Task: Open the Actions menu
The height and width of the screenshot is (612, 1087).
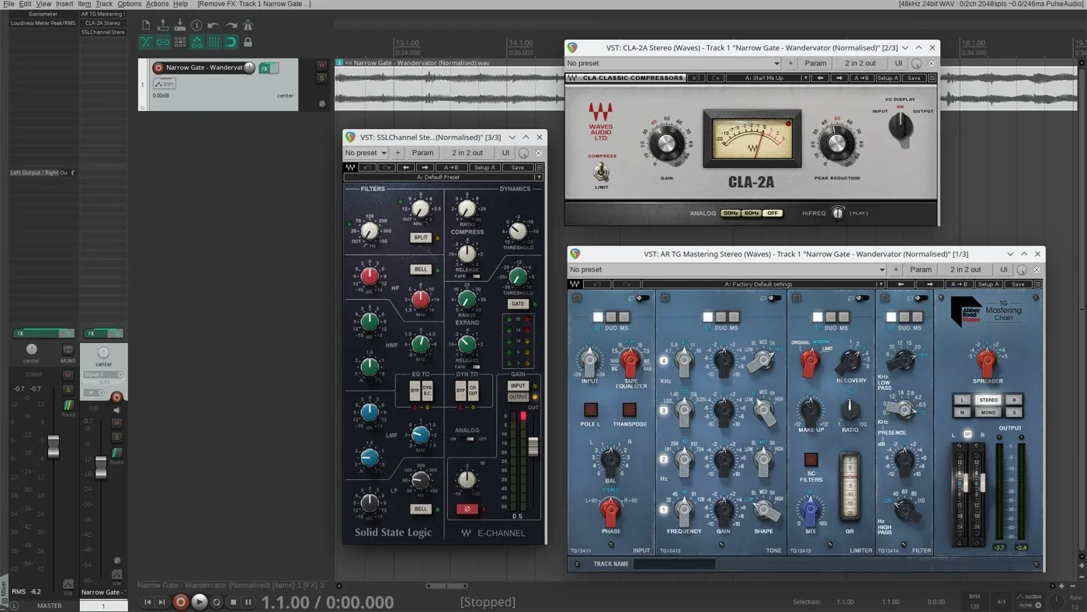Action: point(157,4)
